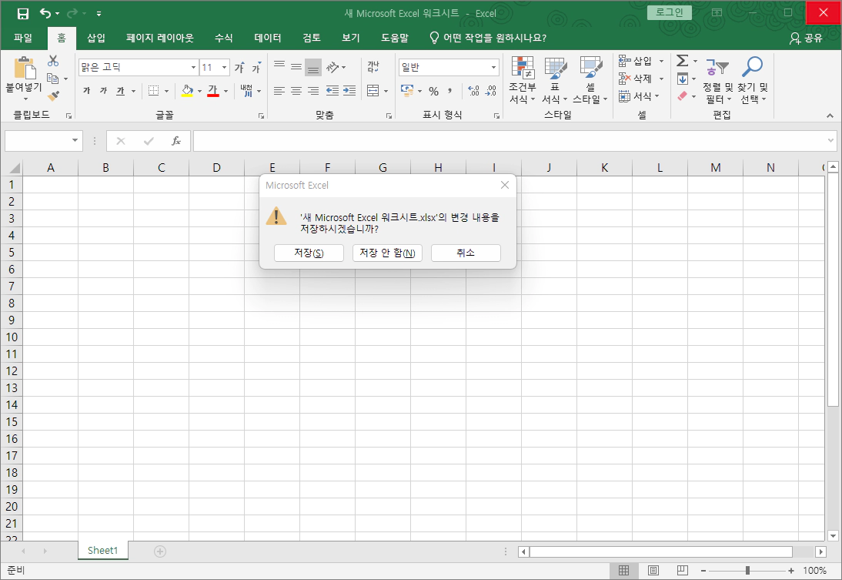842x580 pixels.
Task: Expand Format as Table 표 서식 menu
Action: [x=555, y=79]
